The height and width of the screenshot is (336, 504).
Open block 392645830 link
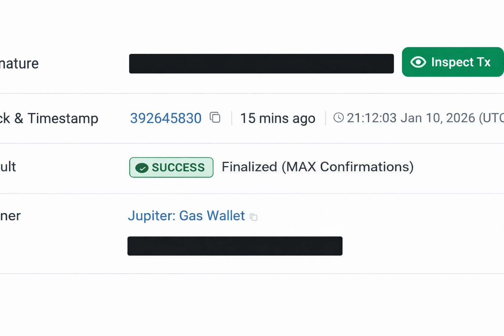[166, 118]
